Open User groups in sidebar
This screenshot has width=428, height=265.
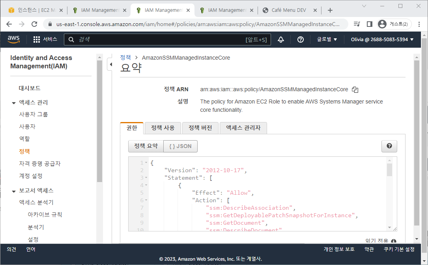[33, 114]
